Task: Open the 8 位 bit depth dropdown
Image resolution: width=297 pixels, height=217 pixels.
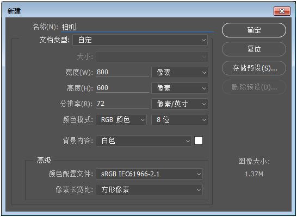Action: [180, 119]
